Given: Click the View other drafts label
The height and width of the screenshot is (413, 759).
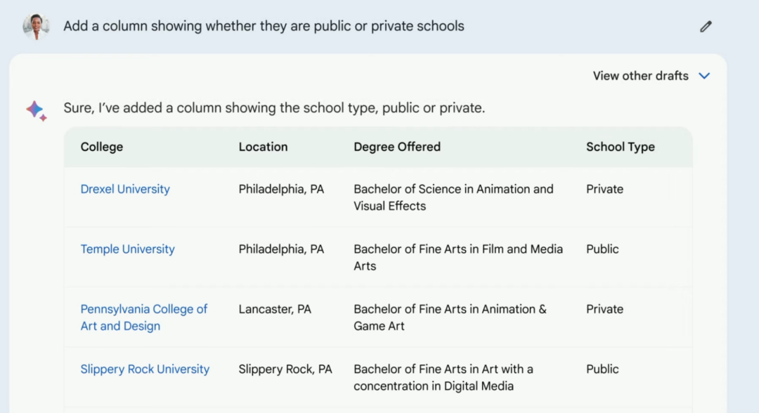Looking at the screenshot, I should [x=640, y=76].
